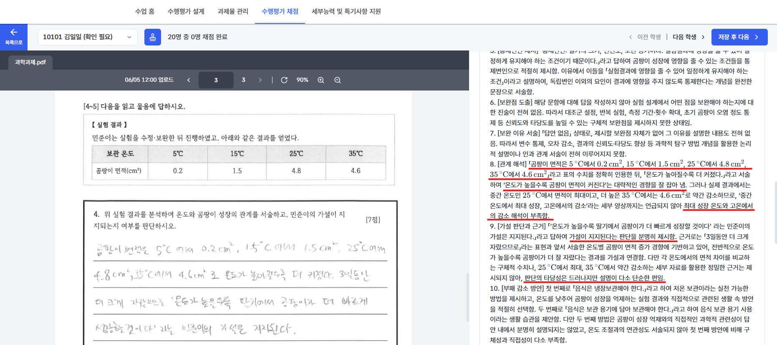
Task: Go back to list with arrow button
Action: point(14,37)
